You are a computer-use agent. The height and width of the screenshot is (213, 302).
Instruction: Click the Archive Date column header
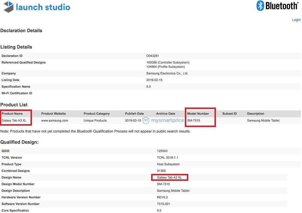point(166,113)
